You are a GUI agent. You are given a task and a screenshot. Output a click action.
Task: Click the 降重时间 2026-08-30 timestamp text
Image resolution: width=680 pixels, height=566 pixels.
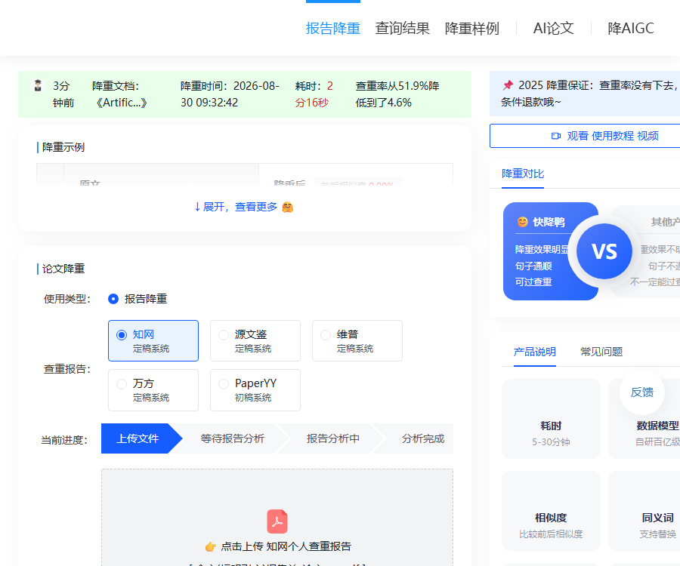tap(230, 94)
